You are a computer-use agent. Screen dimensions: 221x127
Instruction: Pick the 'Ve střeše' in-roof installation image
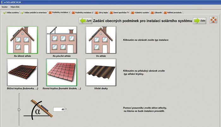(101, 40)
